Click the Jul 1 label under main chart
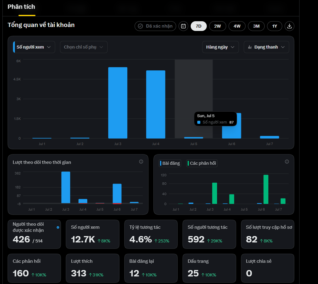The image size is (318, 284). pyautogui.click(x=42, y=144)
